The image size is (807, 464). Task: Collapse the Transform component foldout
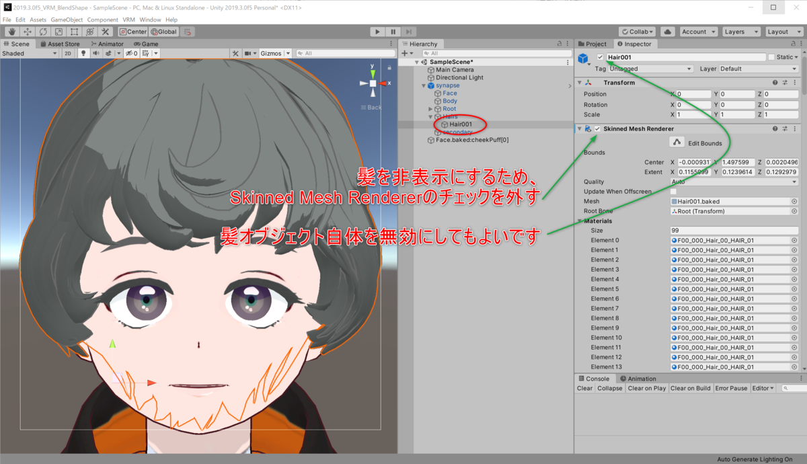tap(579, 83)
